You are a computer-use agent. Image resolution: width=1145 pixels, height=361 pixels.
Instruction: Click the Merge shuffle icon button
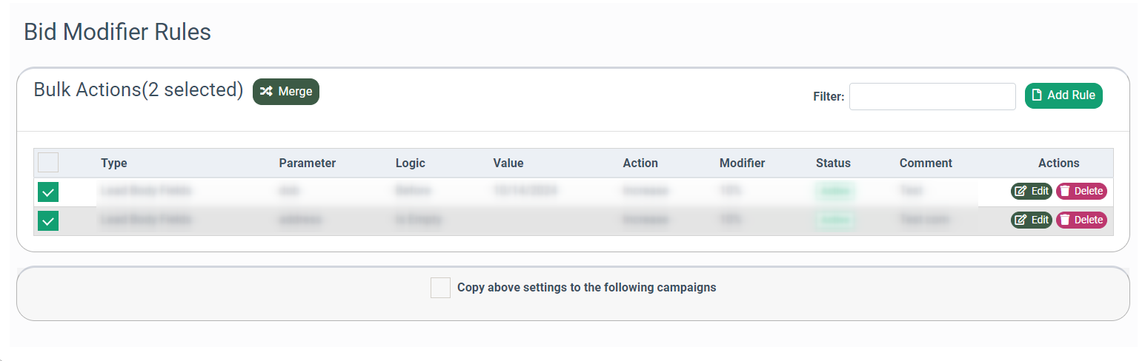click(x=286, y=92)
